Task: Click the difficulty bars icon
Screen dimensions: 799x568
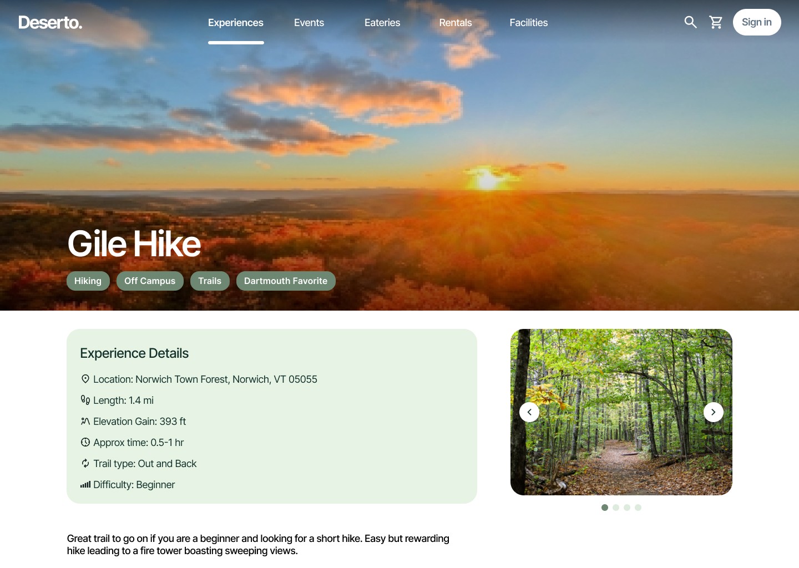Action: [85, 484]
